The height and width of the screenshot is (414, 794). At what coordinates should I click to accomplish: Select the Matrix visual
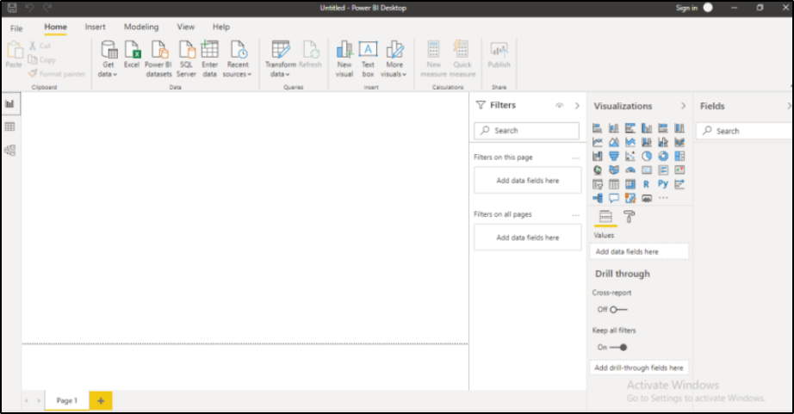630,184
